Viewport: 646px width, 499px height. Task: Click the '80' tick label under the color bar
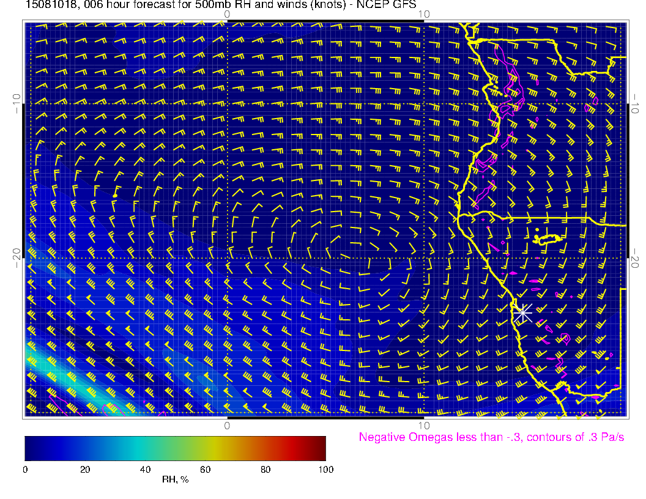click(x=265, y=469)
